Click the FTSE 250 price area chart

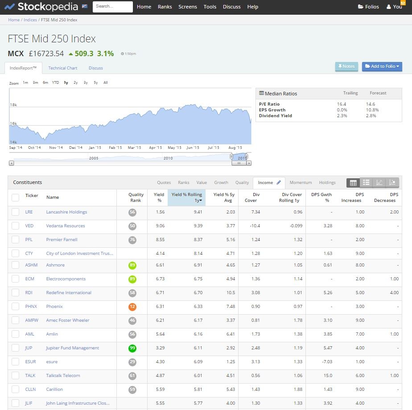pos(130,117)
